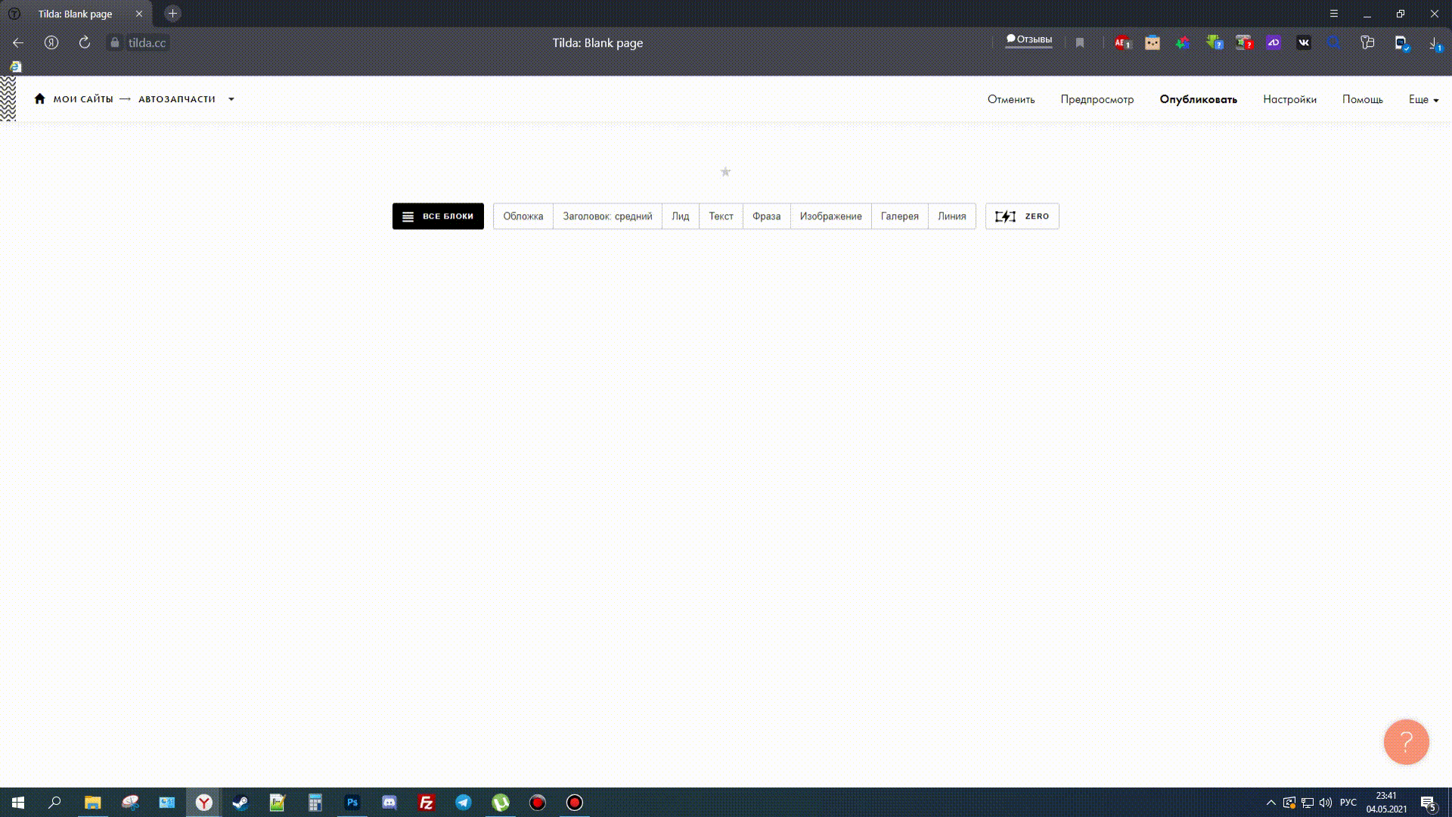Add an Обложка cover block

click(523, 216)
